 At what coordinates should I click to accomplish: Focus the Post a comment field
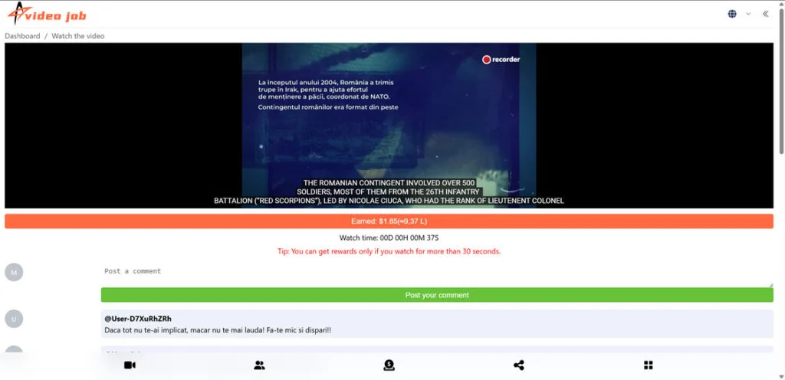(x=437, y=275)
